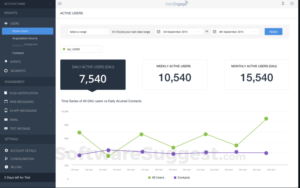Click the WebEngage logo link
This screenshot has width=300, height=188.
[177, 4]
